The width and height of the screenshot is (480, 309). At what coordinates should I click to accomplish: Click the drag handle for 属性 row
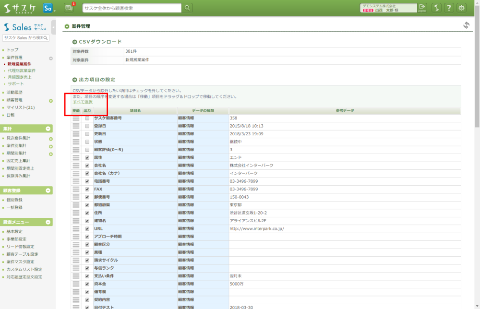point(76,157)
